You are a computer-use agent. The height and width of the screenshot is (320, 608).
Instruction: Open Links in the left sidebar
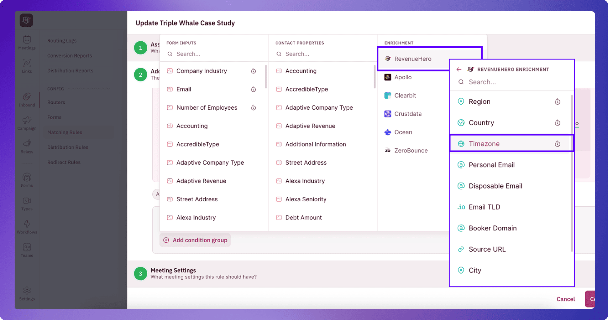pos(27,66)
